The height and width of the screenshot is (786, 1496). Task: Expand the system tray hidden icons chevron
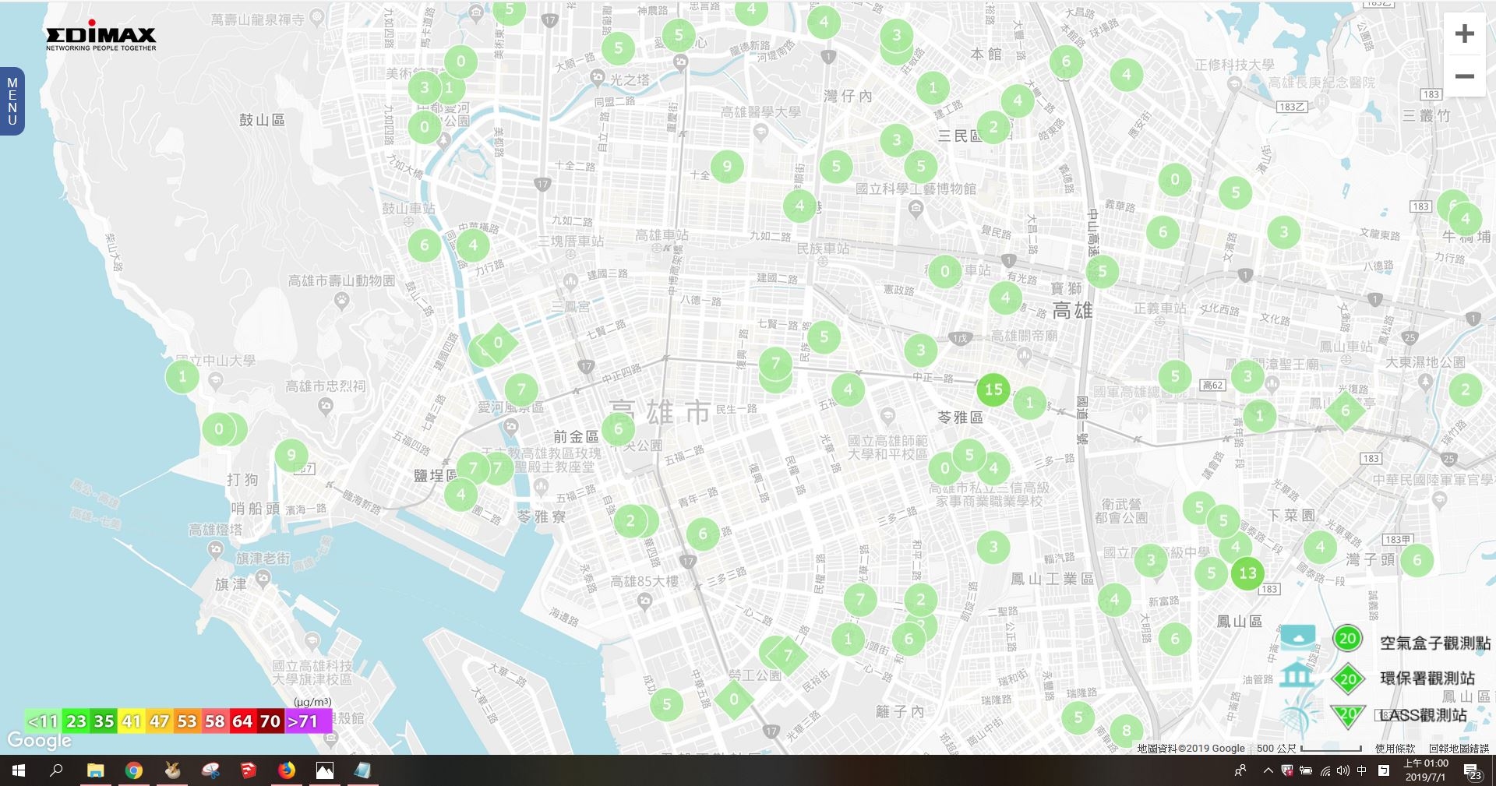(x=1268, y=770)
